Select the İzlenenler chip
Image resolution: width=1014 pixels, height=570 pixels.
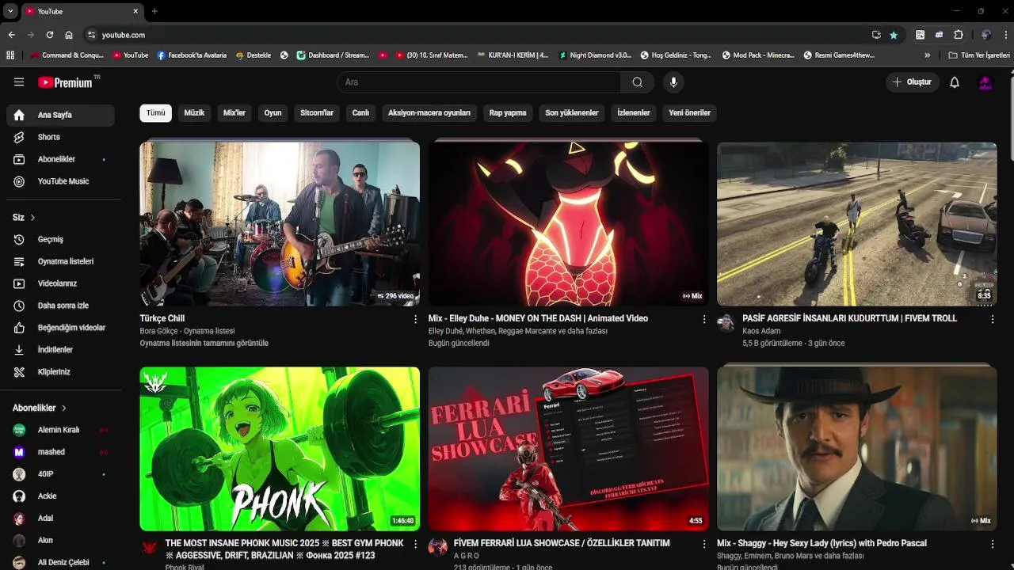(634, 113)
